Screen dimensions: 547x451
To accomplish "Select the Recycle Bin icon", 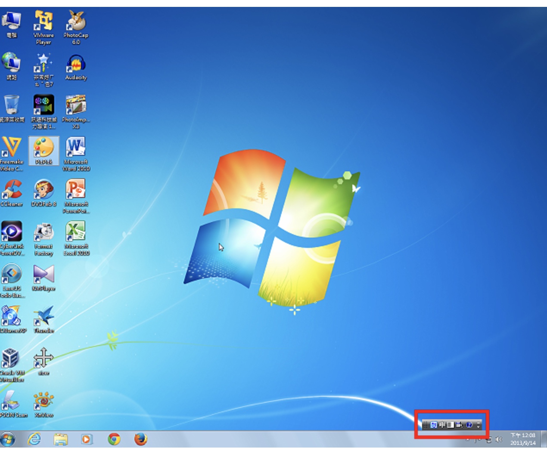I will tap(12, 108).
